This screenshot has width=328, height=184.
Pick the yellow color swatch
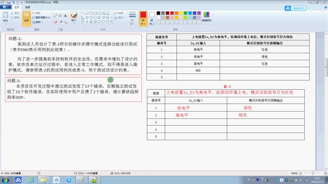point(181,13)
